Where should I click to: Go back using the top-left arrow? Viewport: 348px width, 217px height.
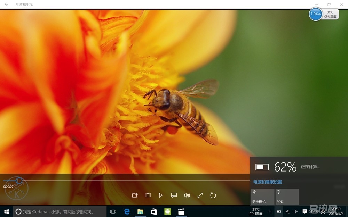[x=6, y=4]
